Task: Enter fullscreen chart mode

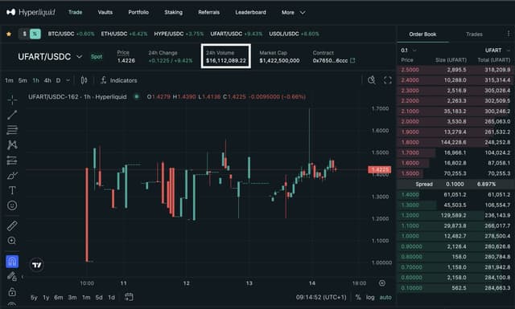Action: point(388,80)
